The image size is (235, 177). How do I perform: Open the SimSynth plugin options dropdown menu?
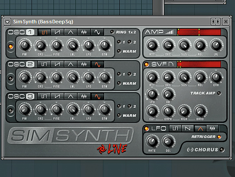tap(8, 22)
